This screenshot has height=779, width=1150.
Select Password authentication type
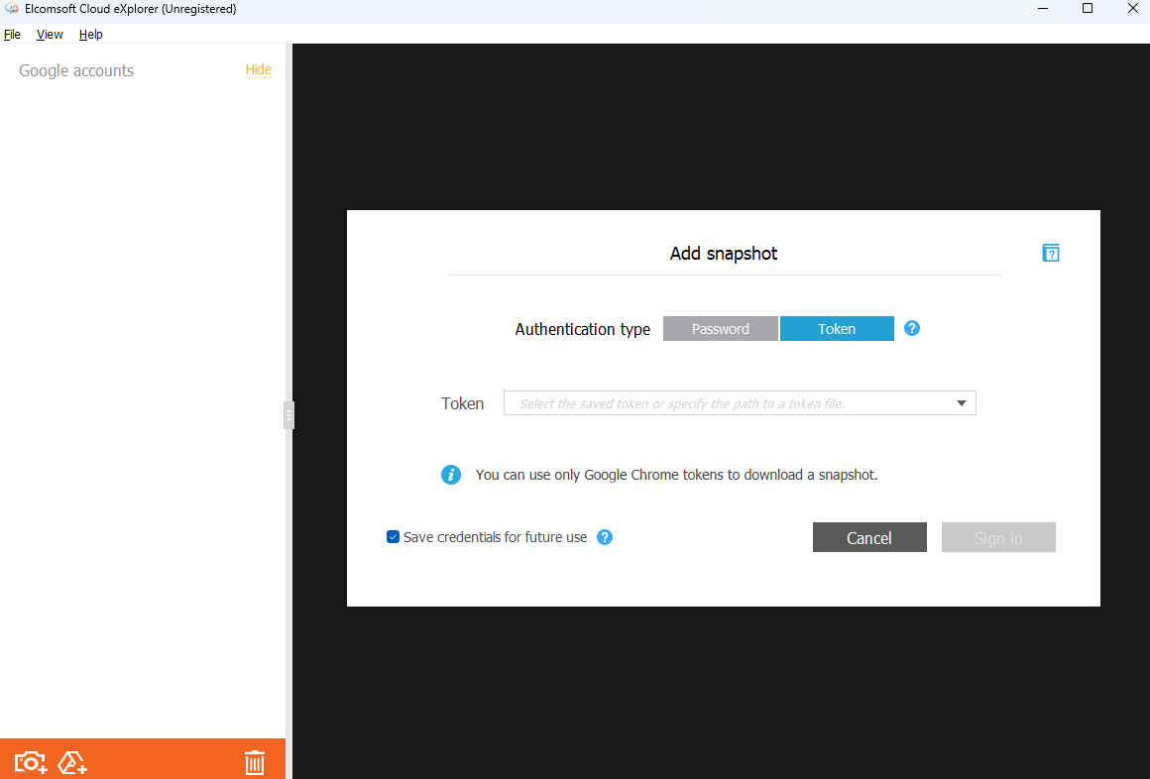click(x=720, y=329)
